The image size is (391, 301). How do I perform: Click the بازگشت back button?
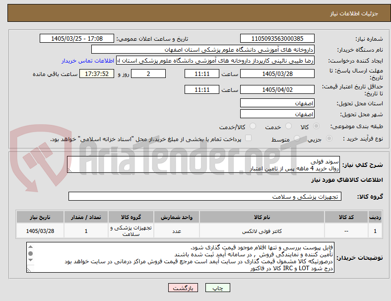(183, 288)
